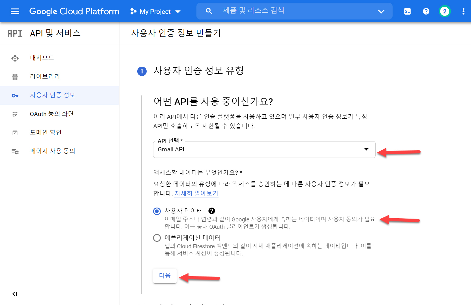Select the key icon beside 사용자 인증 정보
The width and height of the screenshot is (471, 305).
pyautogui.click(x=15, y=95)
